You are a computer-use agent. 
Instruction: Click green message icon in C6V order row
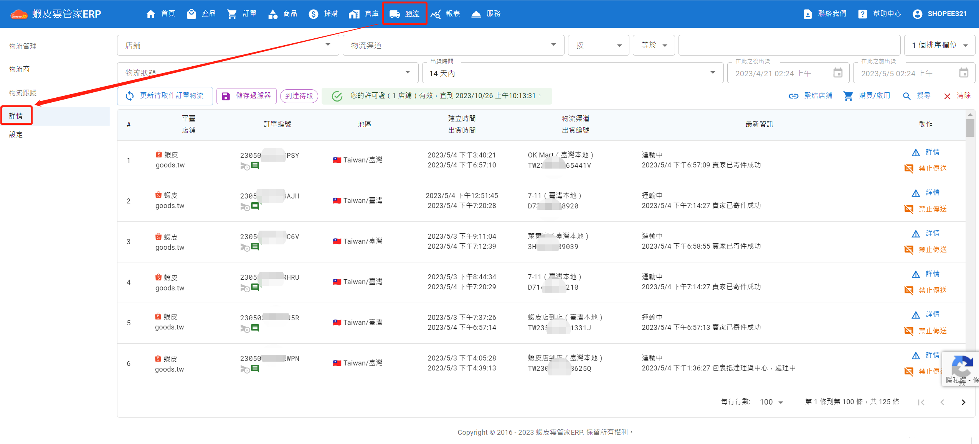[255, 247]
